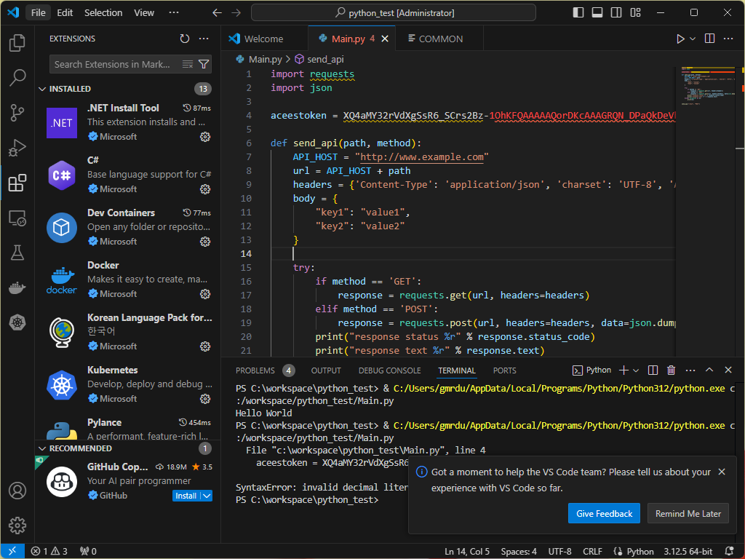The image size is (745, 559).
Task: Show the DEBUG CONSOLE tab
Action: pos(390,370)
